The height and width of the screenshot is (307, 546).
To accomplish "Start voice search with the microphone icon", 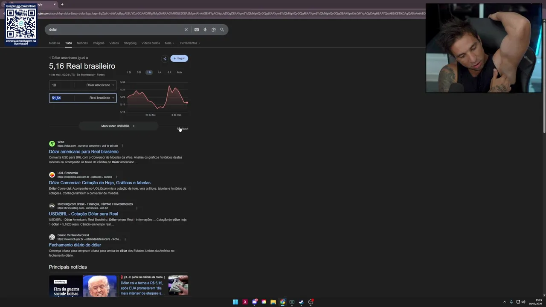I will pyautogui.click(x=205, y=29).
